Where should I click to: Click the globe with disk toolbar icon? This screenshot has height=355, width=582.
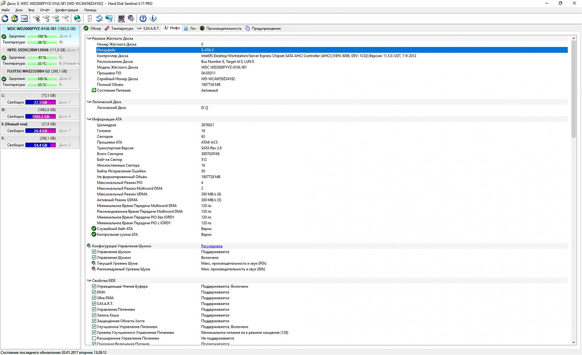pos(78,18)
